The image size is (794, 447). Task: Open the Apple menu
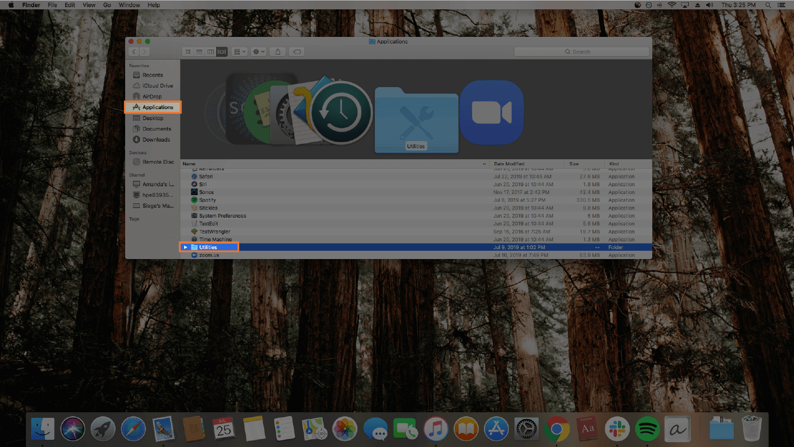(x=10, y=5)
